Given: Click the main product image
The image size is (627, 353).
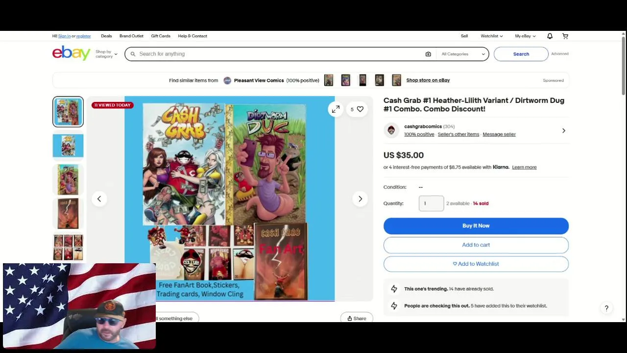Looking at the screenshot, I should point(230,199).
